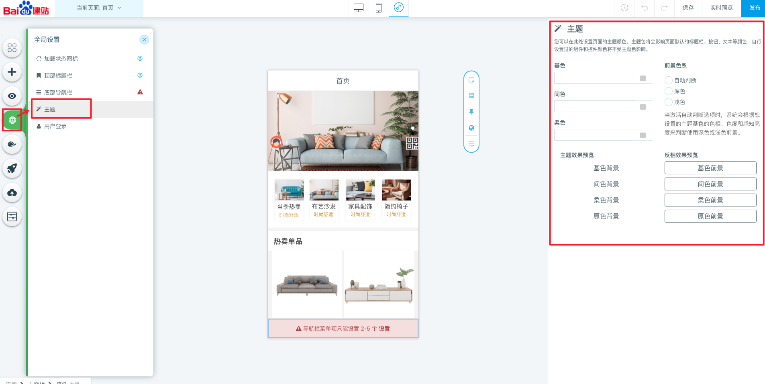Click the pin icon in floating toolbar
The height and width of the screenshot is (384, 765).
pos(471,112)
